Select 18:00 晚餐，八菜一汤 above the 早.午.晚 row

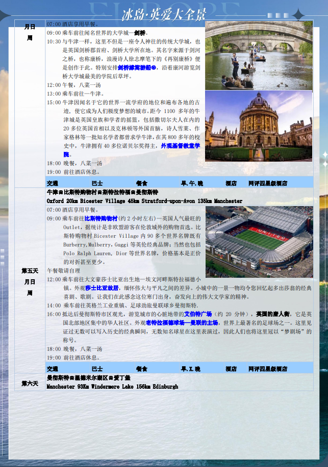click(74, 164)
